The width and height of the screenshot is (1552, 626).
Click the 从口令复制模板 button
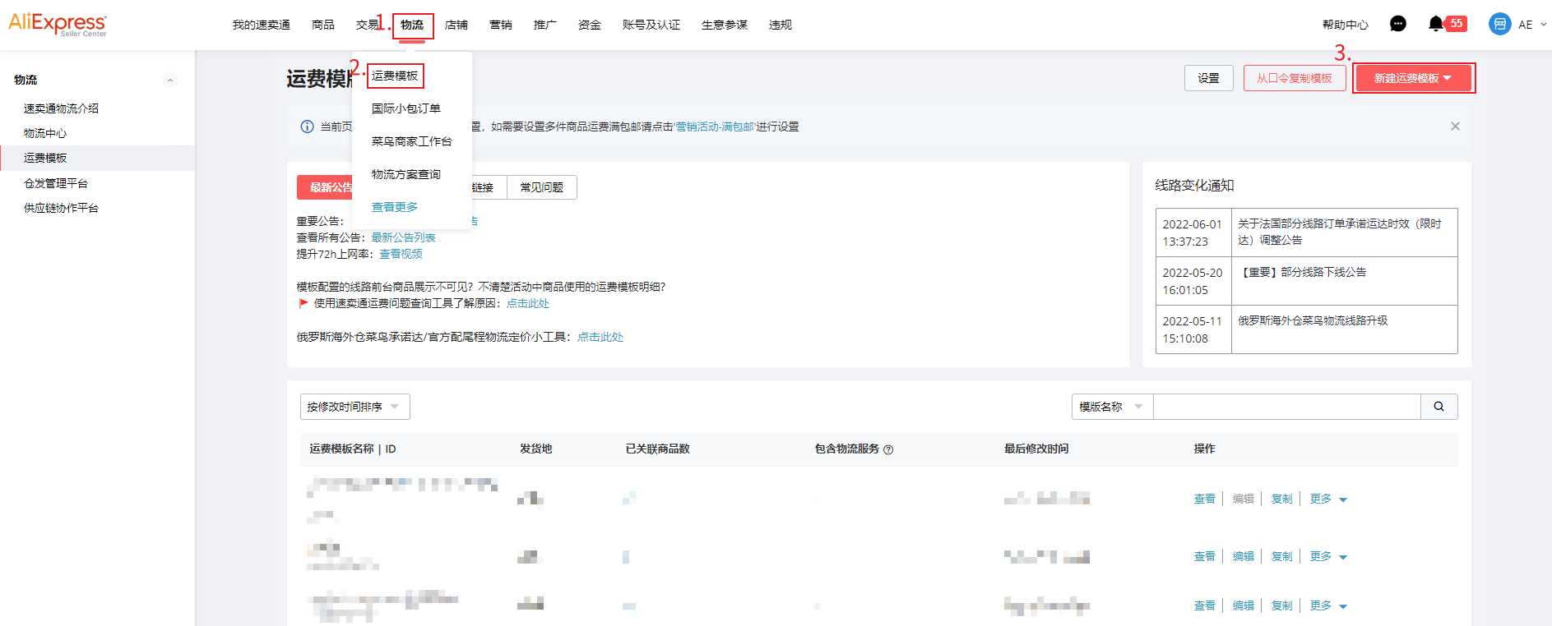pos(1295,78)
